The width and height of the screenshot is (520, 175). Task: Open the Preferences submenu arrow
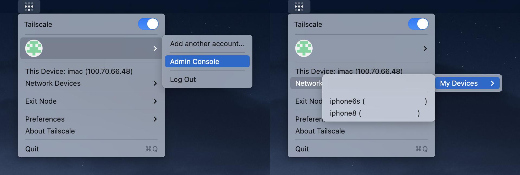155,119
